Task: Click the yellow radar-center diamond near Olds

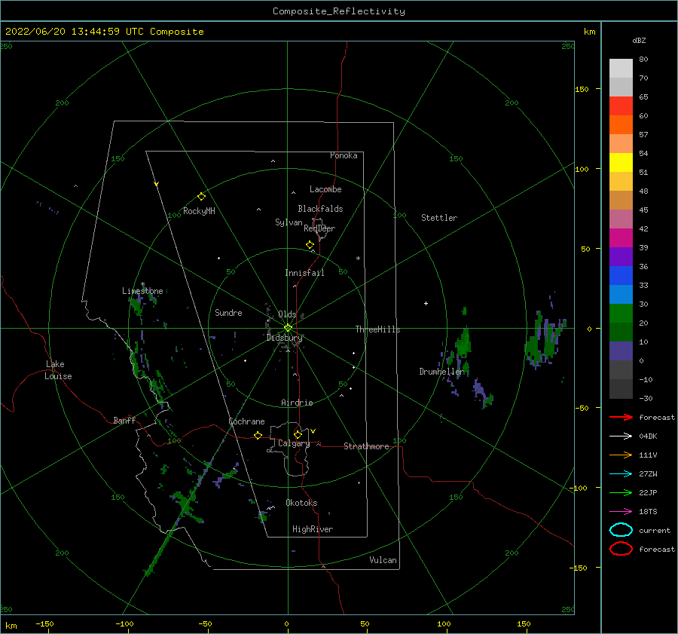Action: 288,328
